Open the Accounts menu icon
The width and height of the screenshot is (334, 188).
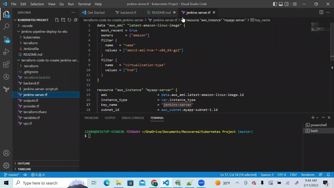pyautogui.click(x=6, y=153)
